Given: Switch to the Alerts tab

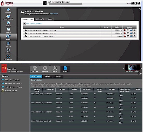Looking at the screenshot, I should click(x=50, y=19).
